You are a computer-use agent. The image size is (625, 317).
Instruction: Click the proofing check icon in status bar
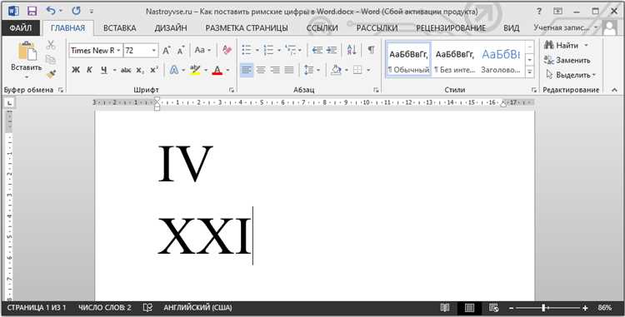pos(147,308)
